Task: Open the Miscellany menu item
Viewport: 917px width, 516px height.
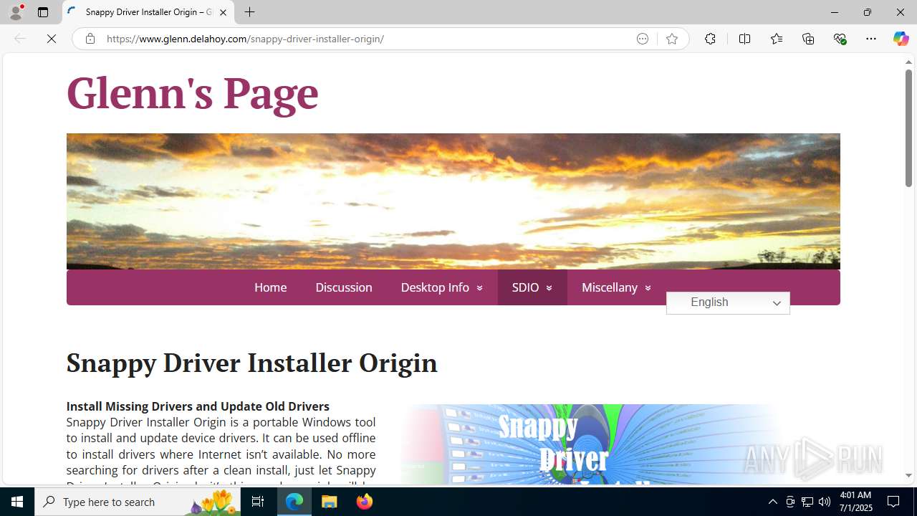Action: coord(610,287)
